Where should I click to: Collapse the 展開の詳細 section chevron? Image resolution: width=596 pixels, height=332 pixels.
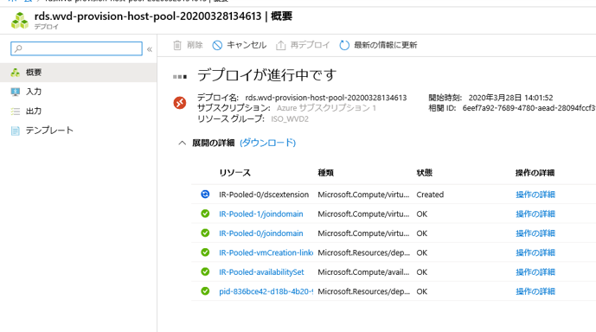(x=182, y=143)
